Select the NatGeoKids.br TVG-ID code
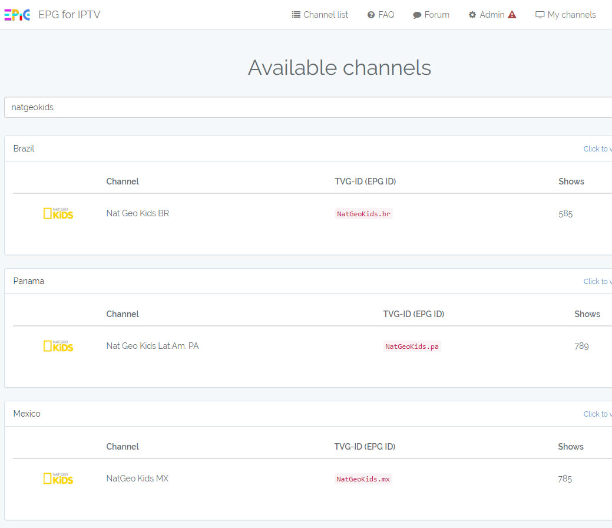 [363, 214]
